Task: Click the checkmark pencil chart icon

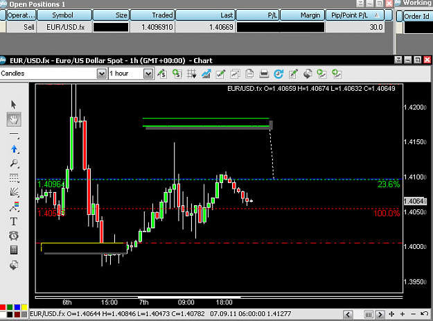Action: click(220, 73)
